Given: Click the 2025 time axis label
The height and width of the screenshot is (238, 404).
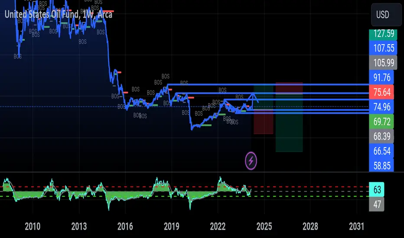Looking at the screenshot, I should tap(264, 226).
